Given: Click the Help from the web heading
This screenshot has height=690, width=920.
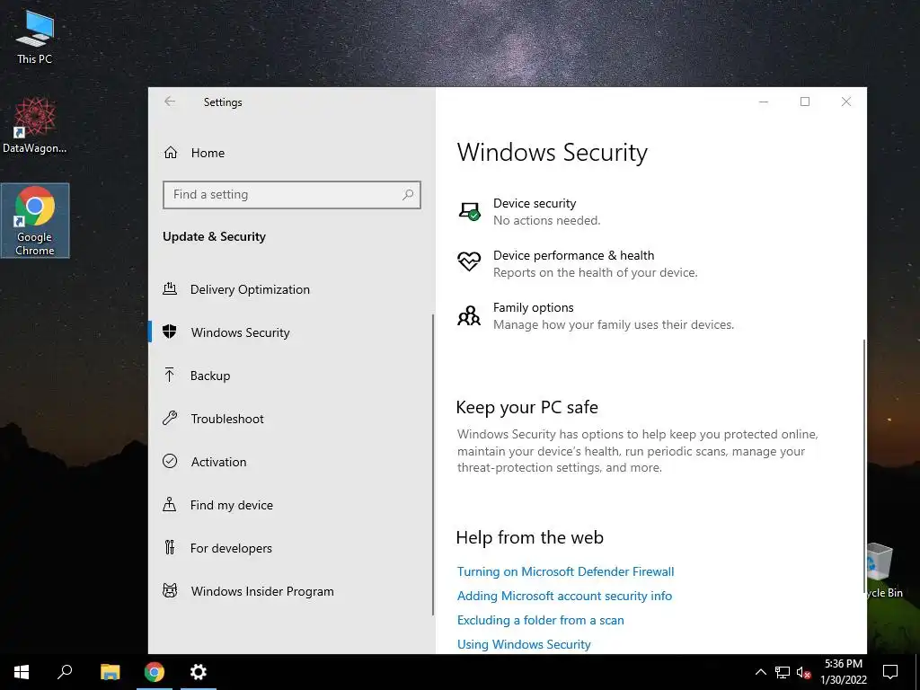Looking at the screenshot, I should click(x=529, y=537).
